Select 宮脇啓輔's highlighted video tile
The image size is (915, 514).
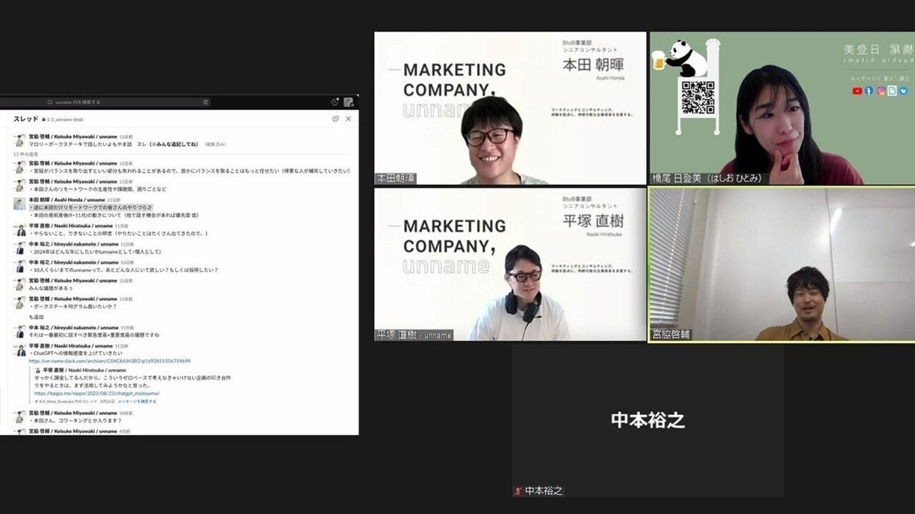point(782,265)
